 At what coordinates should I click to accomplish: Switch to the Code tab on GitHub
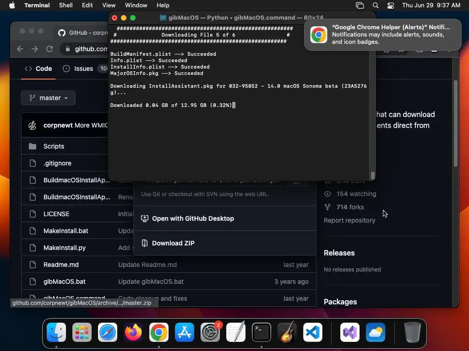click(38, 69)
